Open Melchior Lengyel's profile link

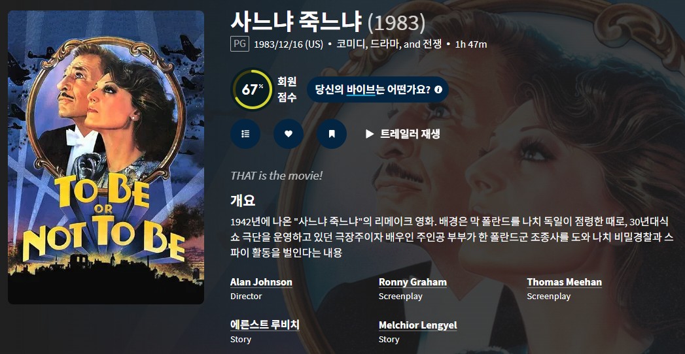tap(417, 325)
